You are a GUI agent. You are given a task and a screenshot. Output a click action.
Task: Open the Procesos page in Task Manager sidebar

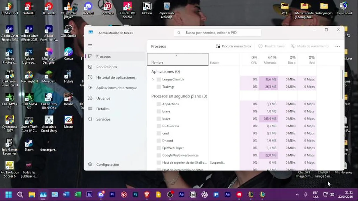click(x=115, y=56)
